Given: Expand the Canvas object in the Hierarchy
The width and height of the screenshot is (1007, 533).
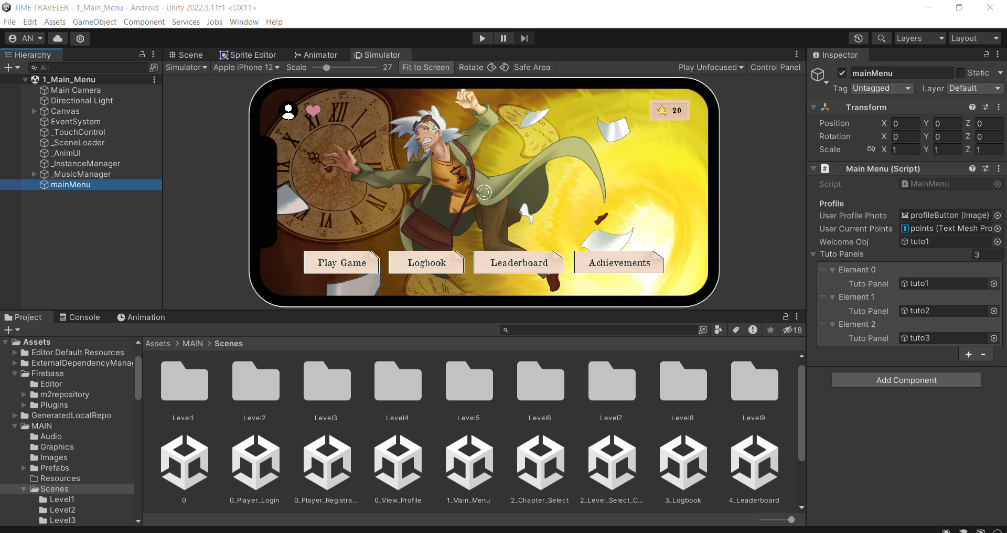Looking at the screenshot, I should tap(34, 111).
